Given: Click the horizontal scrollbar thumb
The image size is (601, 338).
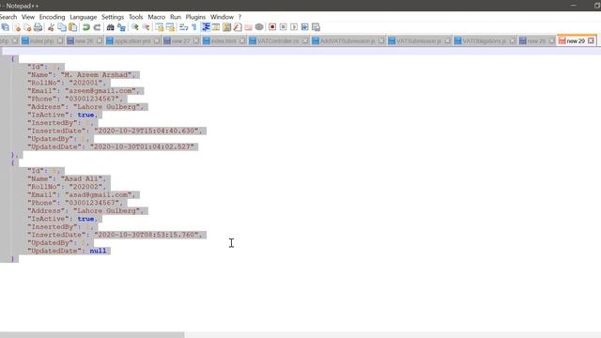Looking at the screenshot, I should 92,335.
